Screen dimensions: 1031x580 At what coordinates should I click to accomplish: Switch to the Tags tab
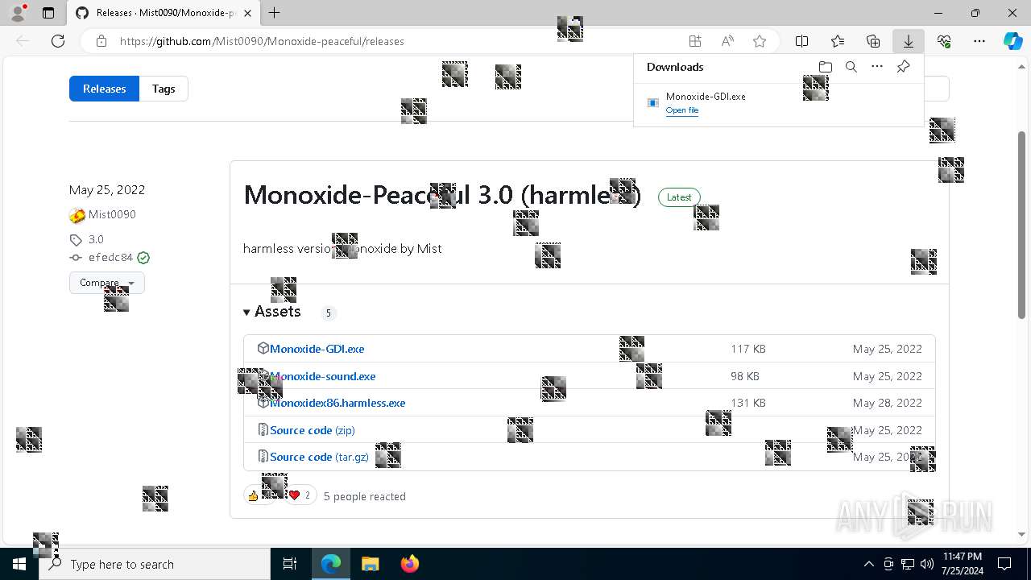click(164, 89)
